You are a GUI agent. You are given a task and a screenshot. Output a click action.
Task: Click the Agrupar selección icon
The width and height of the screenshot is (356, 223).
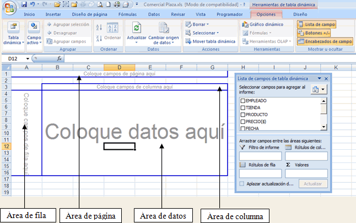(49, 24)
